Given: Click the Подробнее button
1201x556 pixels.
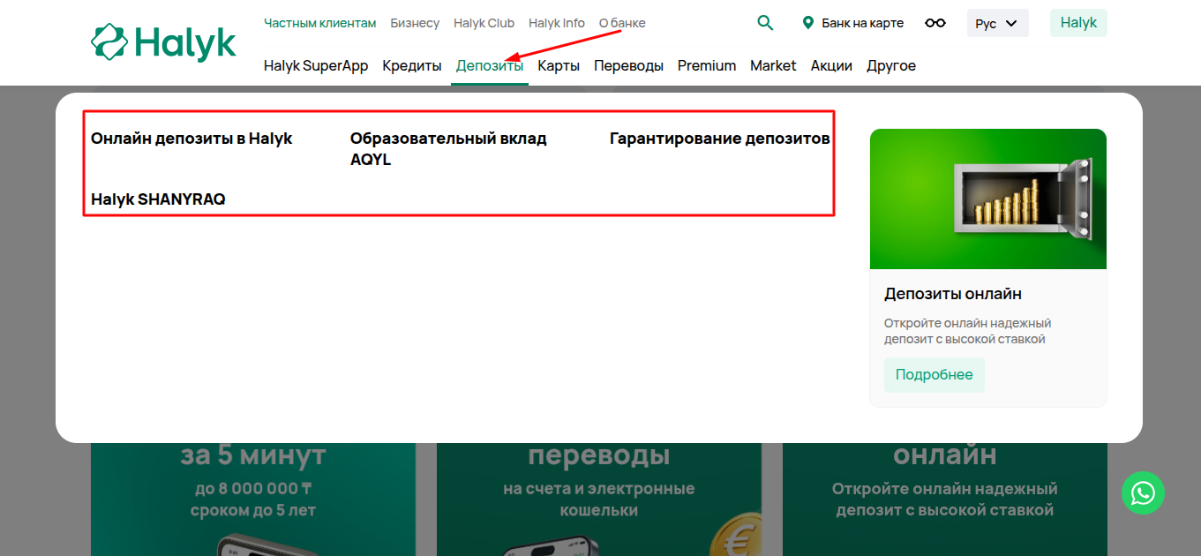Looking at the screenshot, I should 935,375.
